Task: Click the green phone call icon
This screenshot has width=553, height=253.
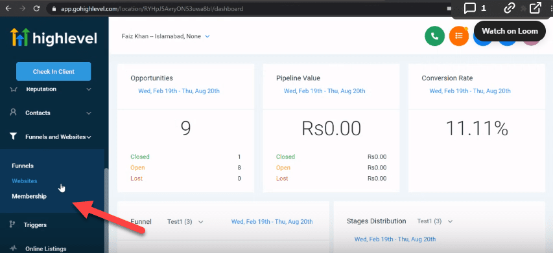Action: pyautogui.click(x=434, y=36)
